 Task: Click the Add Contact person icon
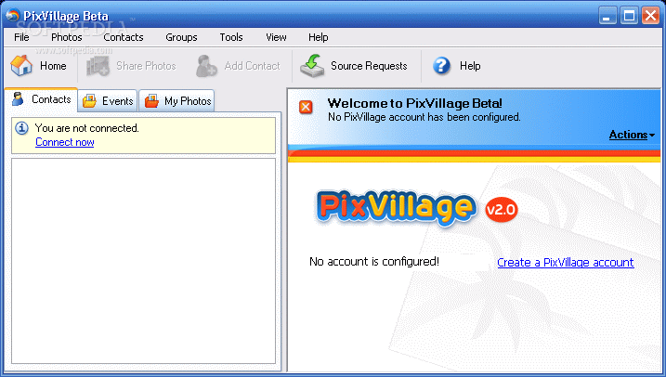(207, 66)
